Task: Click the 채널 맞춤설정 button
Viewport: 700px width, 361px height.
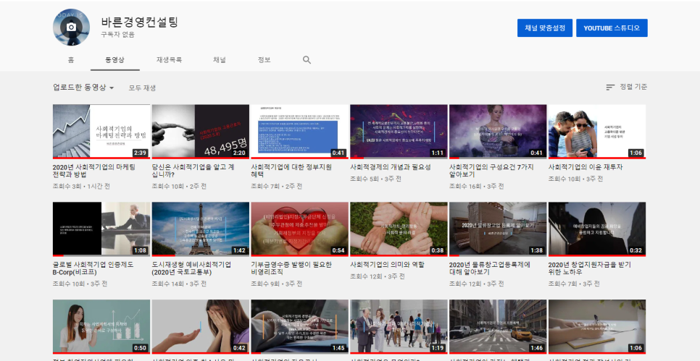Action: [x=545, y=28]
